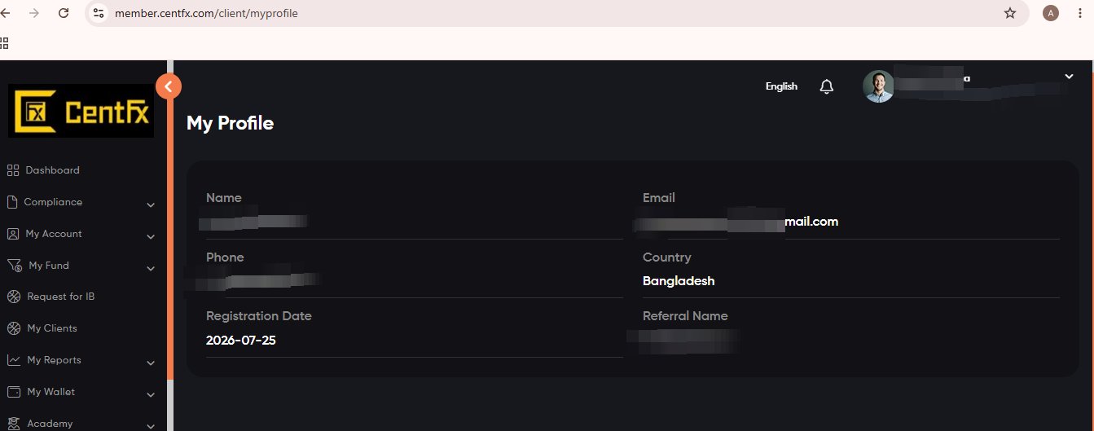
Task: Expand the My Account submenu
Action: (151, 236)
